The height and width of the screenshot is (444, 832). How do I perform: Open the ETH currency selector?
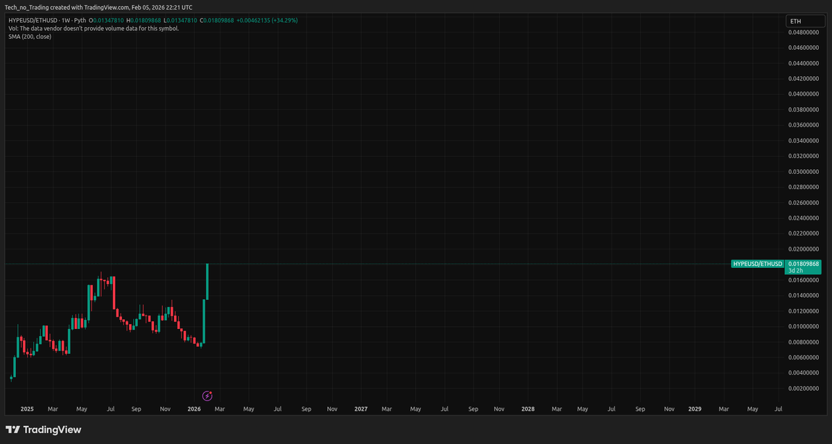804,21
